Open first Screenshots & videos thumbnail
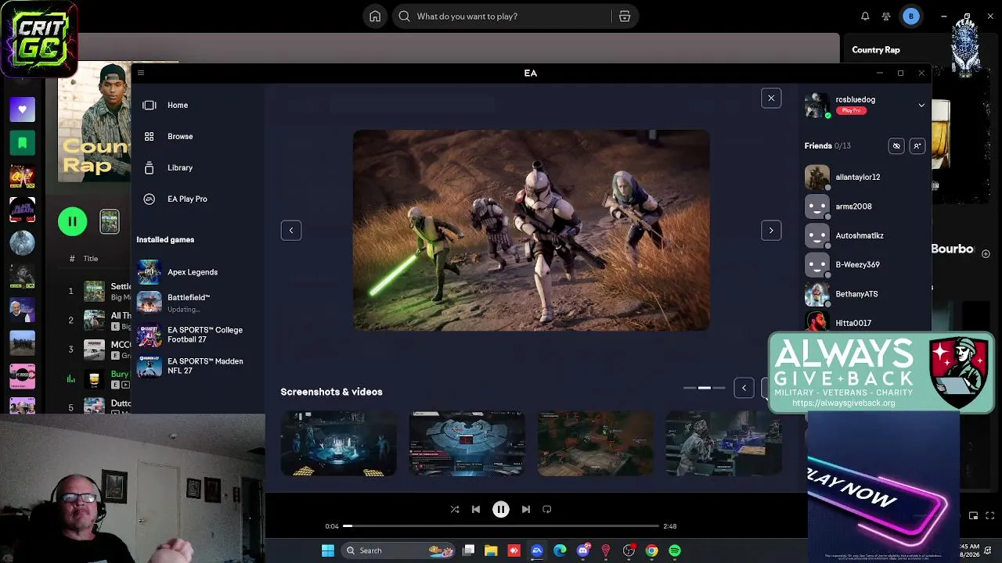Viewport: 1002px width, 563px height. tap(338, 443)
